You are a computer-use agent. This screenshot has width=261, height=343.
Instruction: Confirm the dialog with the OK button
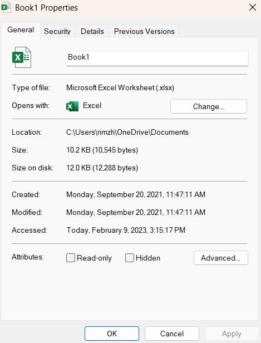point(112,334)
